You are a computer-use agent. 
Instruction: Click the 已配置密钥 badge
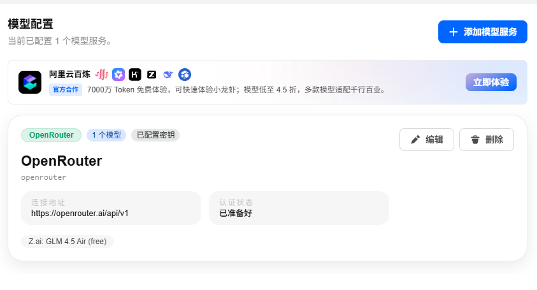pyautogui.click(x=155, y=135)
